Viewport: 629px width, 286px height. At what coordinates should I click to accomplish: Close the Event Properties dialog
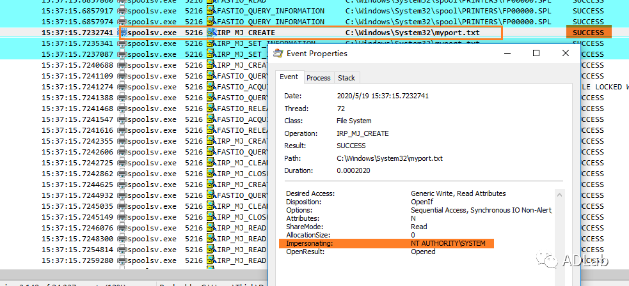[566, 54]
